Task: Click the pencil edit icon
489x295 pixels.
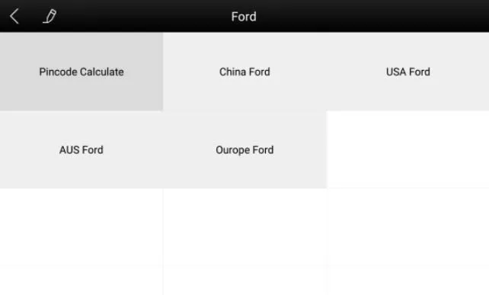Action: (50, 16)
